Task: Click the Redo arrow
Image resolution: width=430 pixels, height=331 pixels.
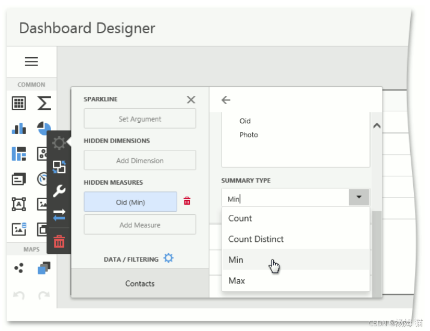Action: [44, 295]
